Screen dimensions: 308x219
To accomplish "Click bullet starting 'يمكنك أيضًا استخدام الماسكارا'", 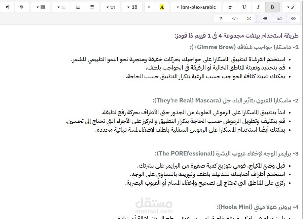I will pyautogui.click(x=190, y=130).
